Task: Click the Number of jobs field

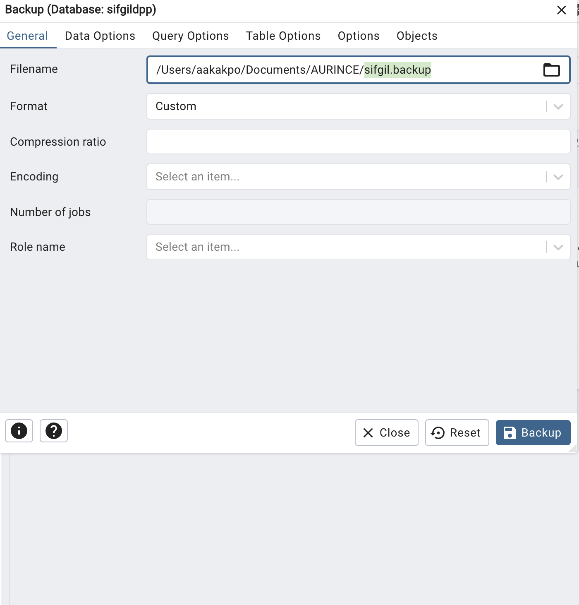Action: click(358, 212)
